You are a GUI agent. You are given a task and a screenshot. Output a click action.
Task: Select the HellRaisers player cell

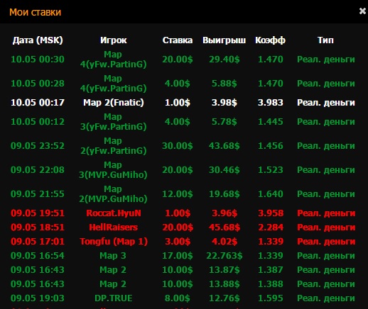pyautogui.click(x=114, y=227)
